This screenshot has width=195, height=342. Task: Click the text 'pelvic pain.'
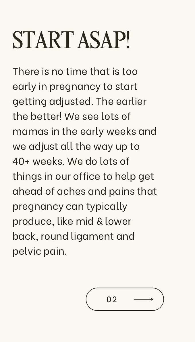40,252
